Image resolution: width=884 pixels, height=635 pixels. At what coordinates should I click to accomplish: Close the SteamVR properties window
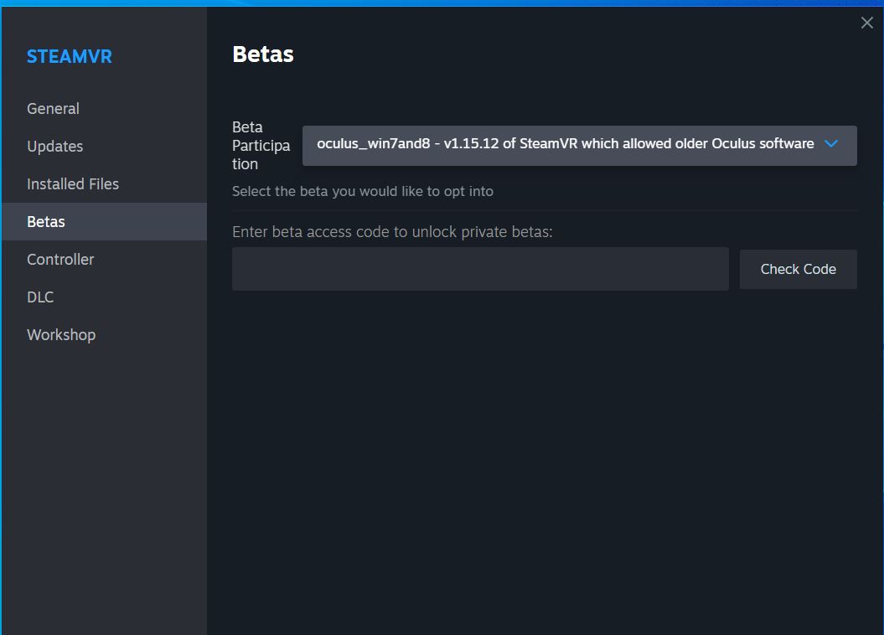866,23
